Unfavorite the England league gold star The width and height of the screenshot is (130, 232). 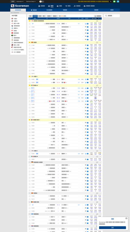click(x=29, y=21)
